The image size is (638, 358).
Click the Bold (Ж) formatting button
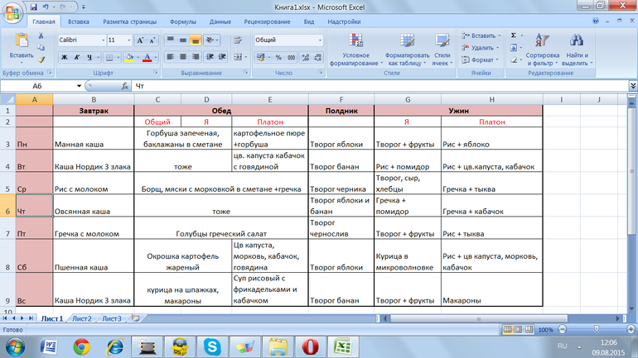[x=64, y=57]
